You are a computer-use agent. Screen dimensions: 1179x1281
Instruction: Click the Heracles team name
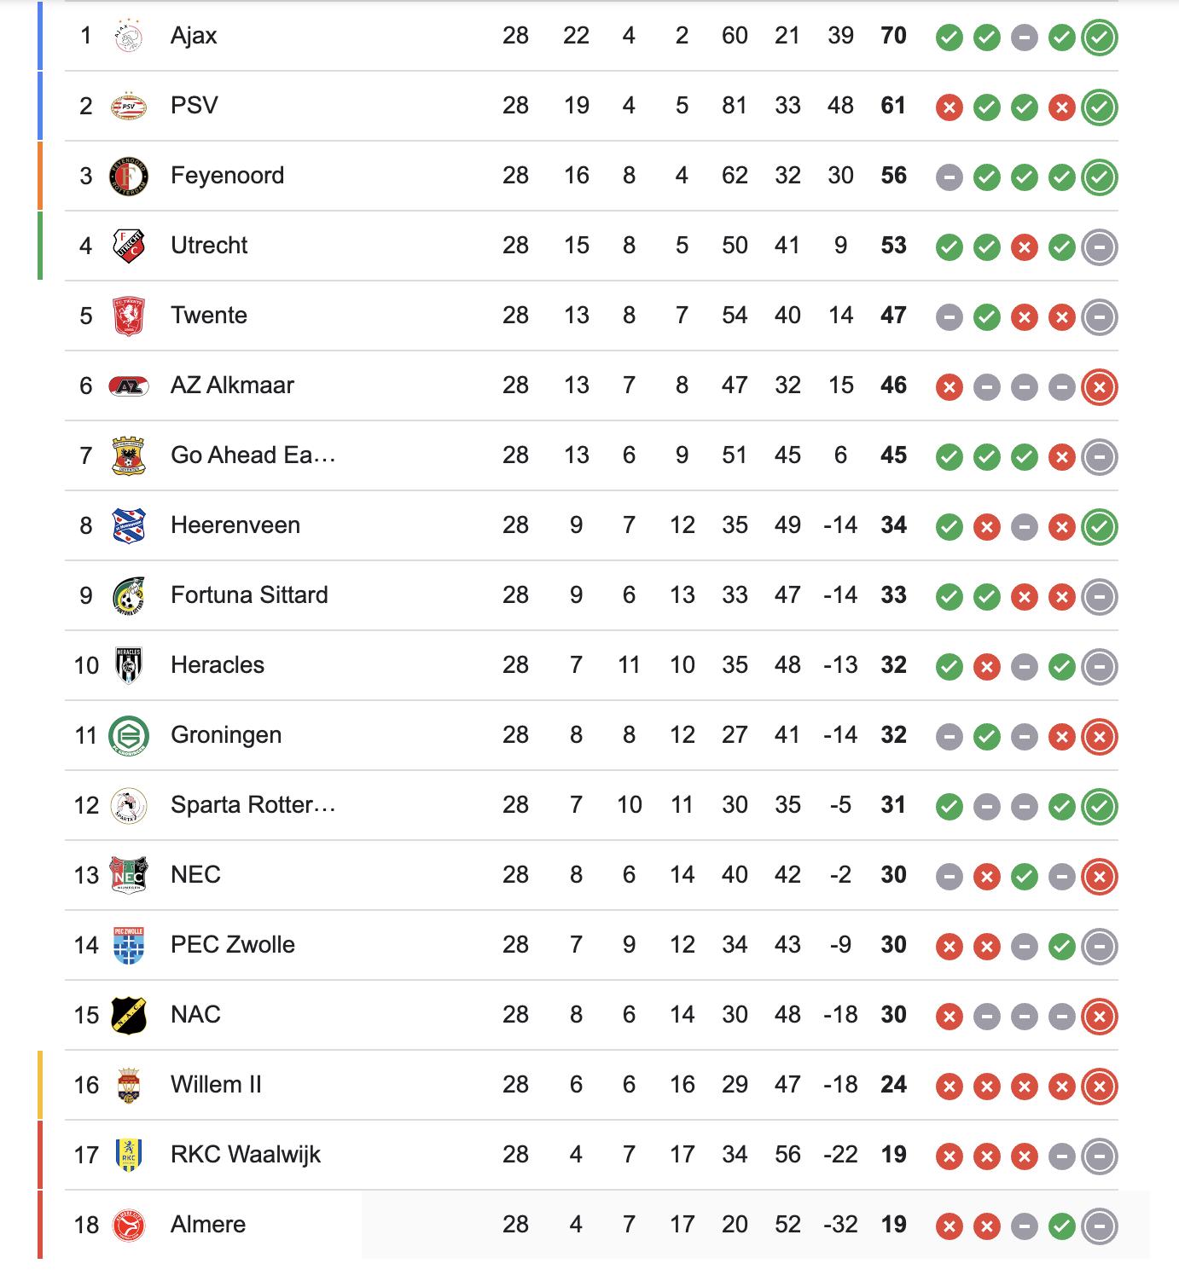[218, 665]
